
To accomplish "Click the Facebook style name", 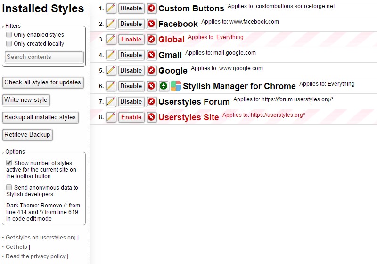I will click(x=178, y=24).
